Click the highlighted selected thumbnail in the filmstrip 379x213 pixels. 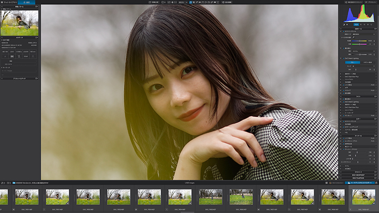click(363, 197)
